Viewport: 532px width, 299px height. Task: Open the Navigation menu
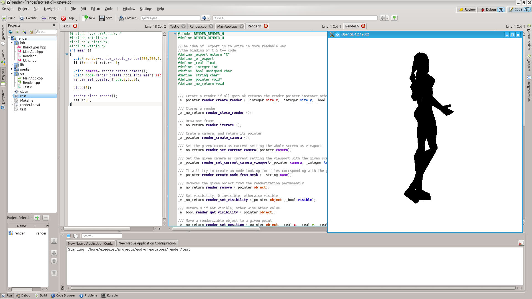point(52,9)
